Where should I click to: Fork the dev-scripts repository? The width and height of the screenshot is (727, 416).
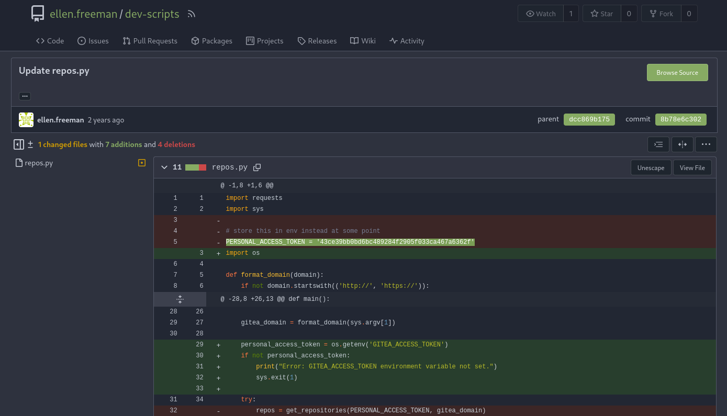click(662, 14)
